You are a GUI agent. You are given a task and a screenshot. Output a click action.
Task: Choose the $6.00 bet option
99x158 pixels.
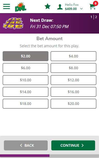[26, 68]
